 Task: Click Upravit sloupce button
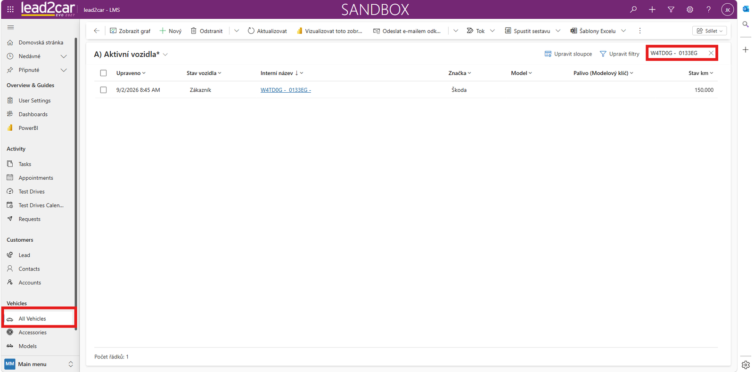pyautogui.click(x=568, y=54)
